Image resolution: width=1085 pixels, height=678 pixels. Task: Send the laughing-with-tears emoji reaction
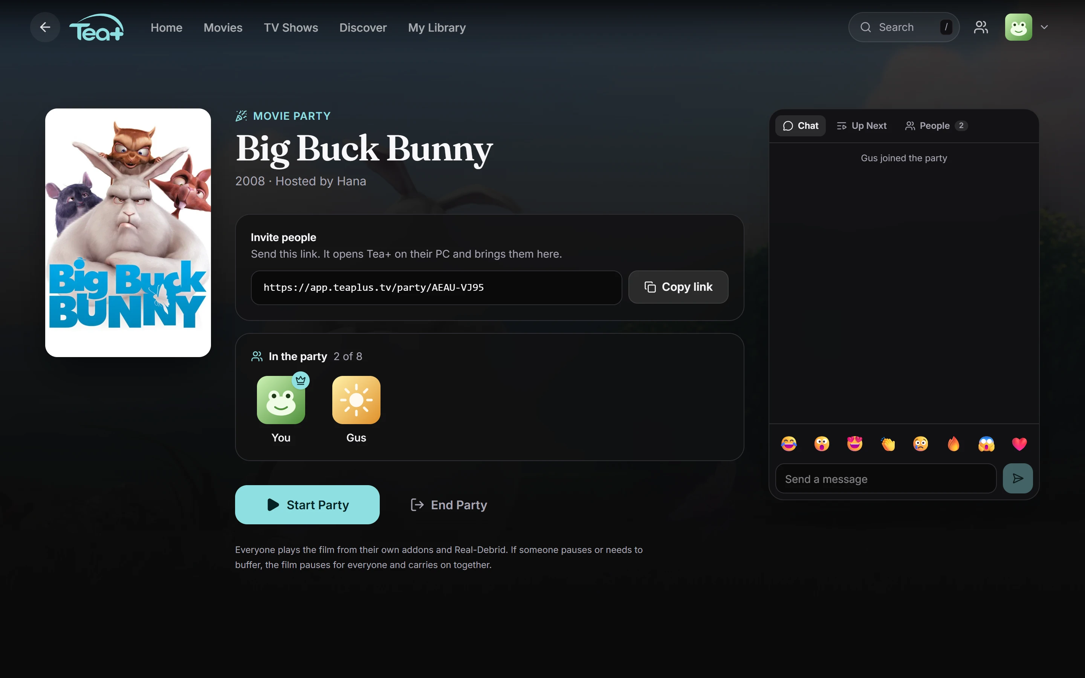(789, 444)
